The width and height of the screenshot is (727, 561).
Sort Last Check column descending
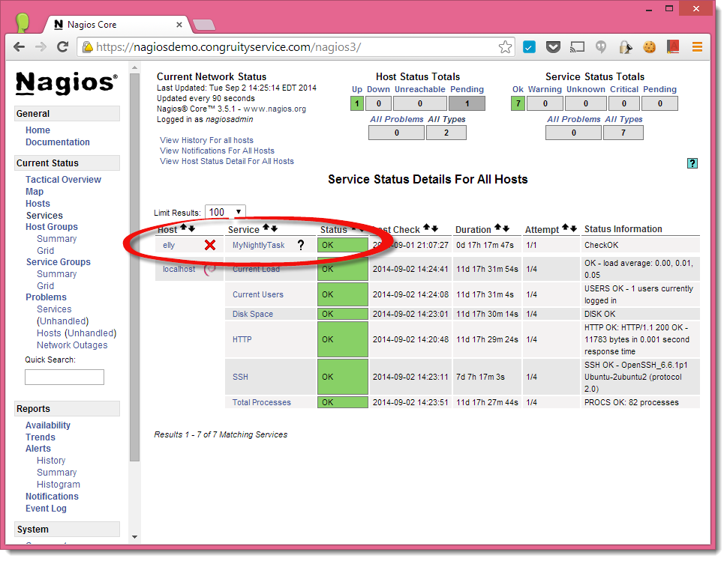coord(434,228)
